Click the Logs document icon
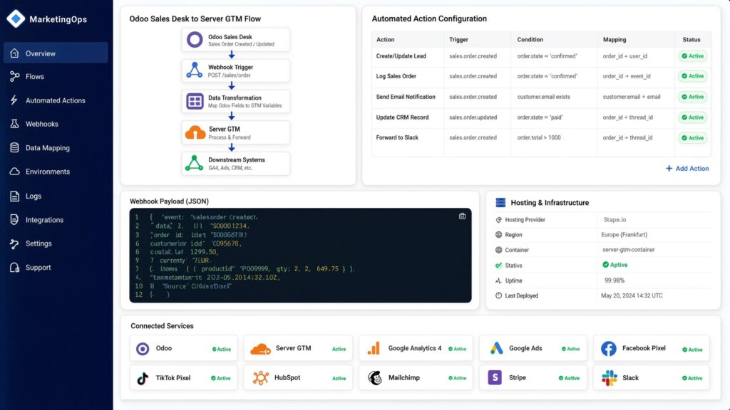The height and width of the screenshot is (410, 730). click(15, 196)
